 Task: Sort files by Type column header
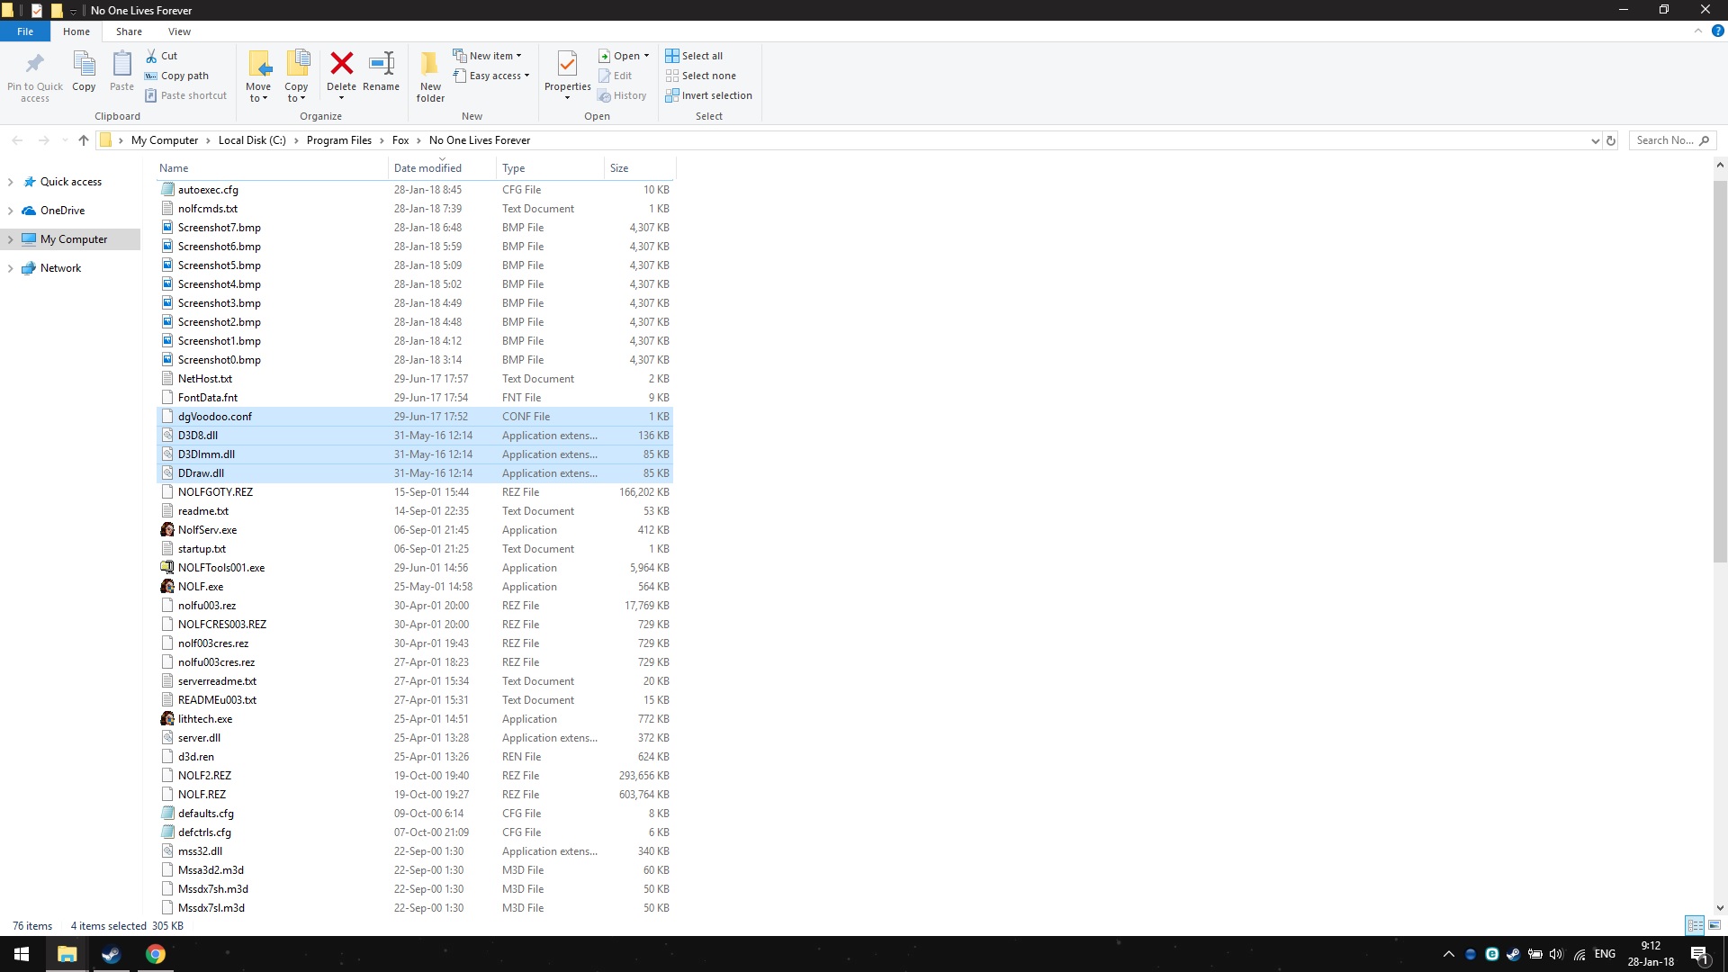pos(550,168)
